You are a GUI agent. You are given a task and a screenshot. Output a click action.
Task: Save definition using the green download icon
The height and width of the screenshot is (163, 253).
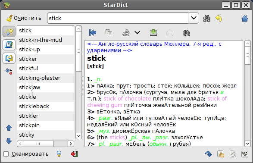153,33
